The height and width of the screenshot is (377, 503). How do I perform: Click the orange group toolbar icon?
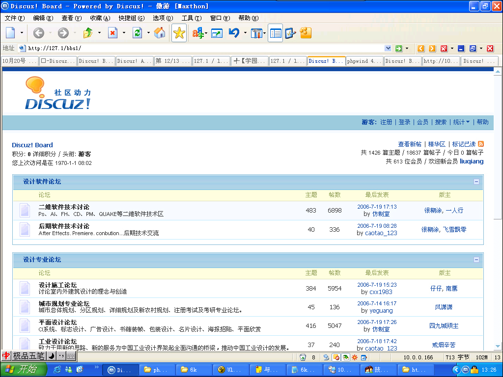(306, 33)
